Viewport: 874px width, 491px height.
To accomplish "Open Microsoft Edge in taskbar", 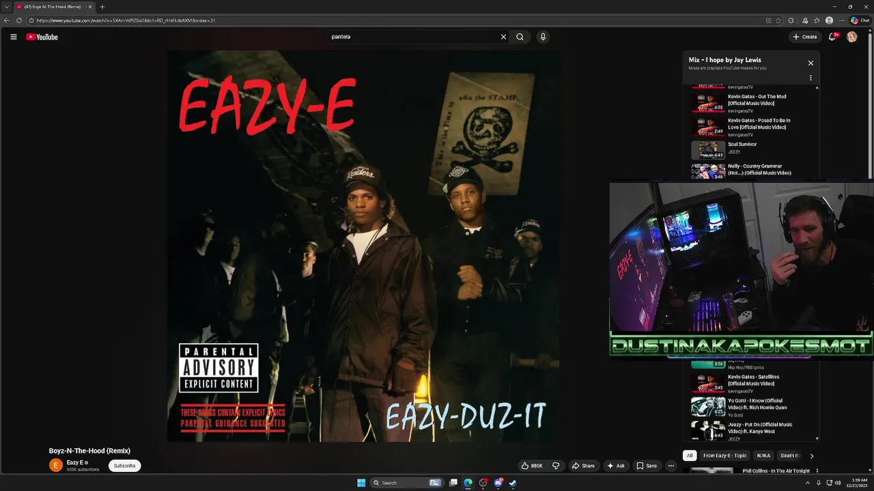I will point(468,483).
